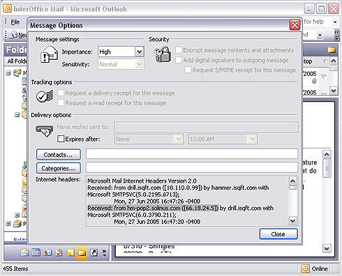The height and width of the screenshot is (276, 342).
Task: Toggle Encrypt message contents and attachments checkbox
Action: click(x=179, y=50)
